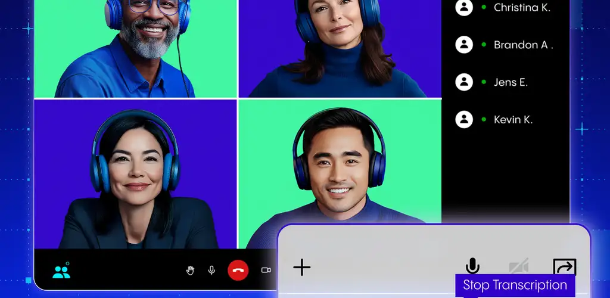This screenshot has width=610, height=298.
Task: Click the plus icon in gray panel
Action: tap(302, 267)
